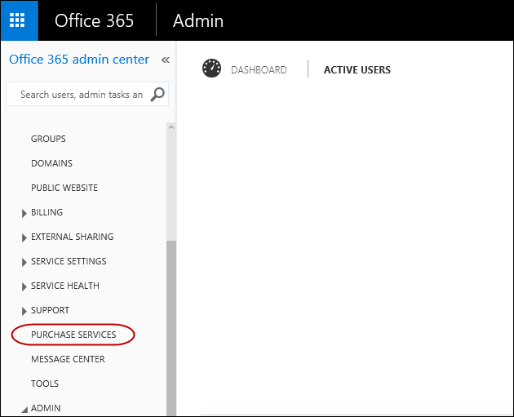Image resolution: width=514 pixels, height=417 pixels.
Task: Open the app launcher waffle icon
Action: 18,20
